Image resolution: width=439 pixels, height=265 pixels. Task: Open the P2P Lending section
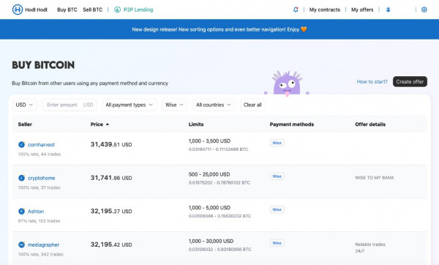(x=138, y=10)
